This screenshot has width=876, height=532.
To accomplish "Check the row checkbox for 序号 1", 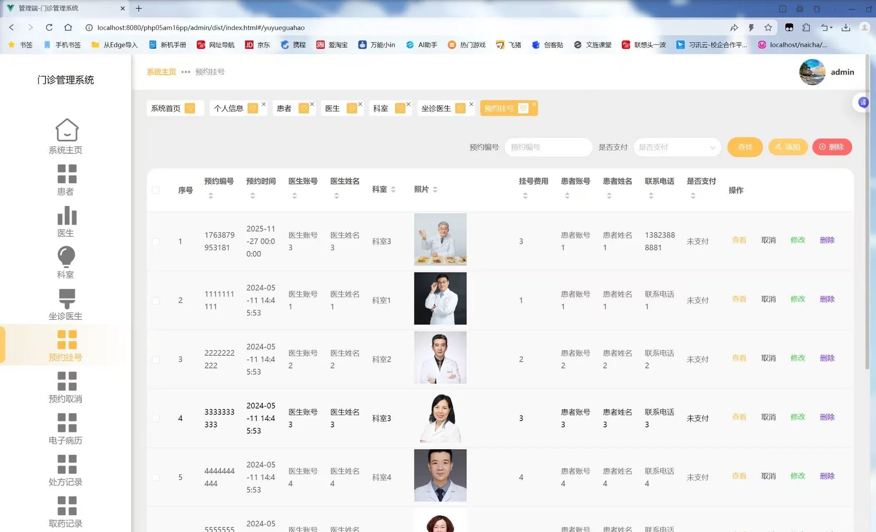I will point(156,241).
